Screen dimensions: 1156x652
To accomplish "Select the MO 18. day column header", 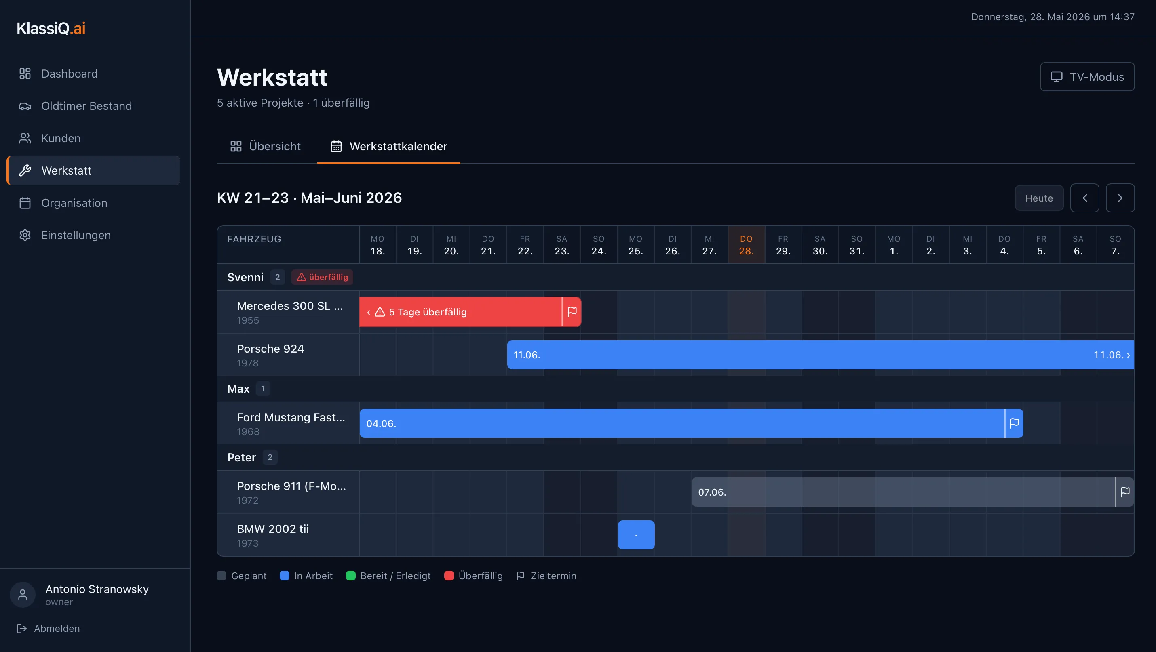I will 378,245.
